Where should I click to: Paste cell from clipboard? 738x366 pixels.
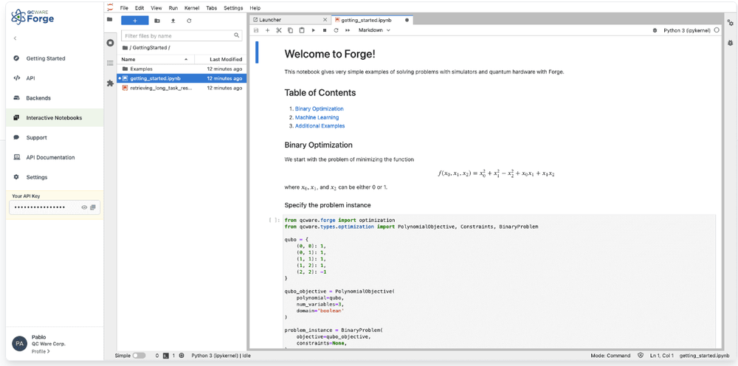(x=302, y=30)
